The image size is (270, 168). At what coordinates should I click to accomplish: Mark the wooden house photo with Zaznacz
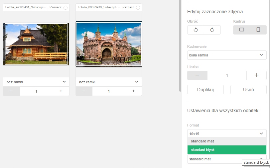pyautogui.click(x=65, y=7)
